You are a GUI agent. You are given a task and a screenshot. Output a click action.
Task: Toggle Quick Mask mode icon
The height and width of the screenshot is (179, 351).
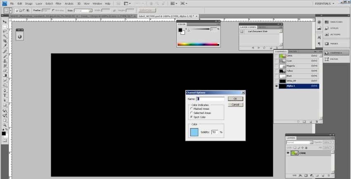(5, 140)
